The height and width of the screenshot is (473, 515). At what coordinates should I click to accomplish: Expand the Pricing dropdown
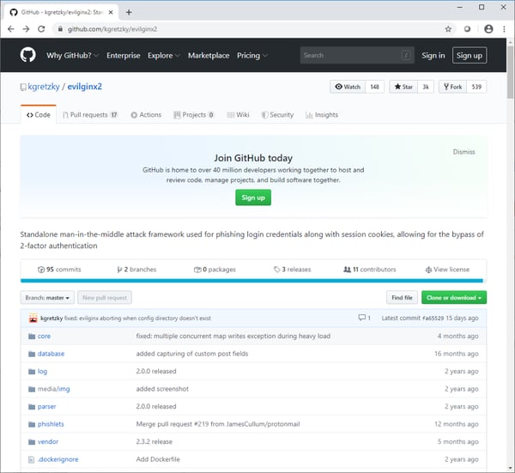251,55
